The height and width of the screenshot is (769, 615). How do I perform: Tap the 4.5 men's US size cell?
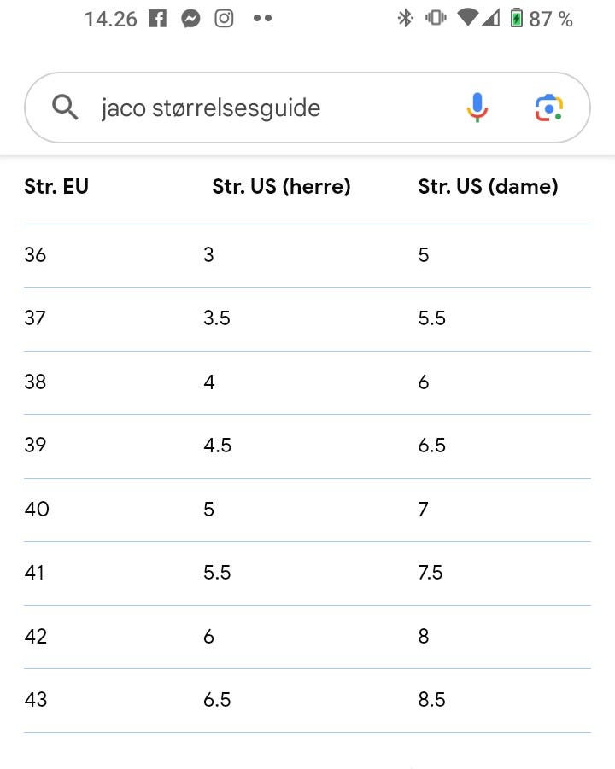[217, 446]
